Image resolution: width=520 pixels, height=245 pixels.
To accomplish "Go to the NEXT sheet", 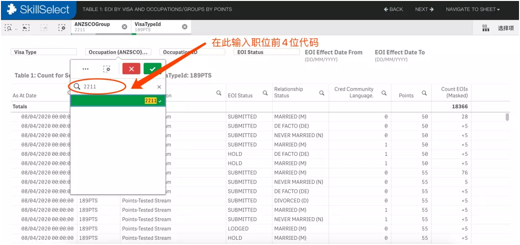I will 424,10.
